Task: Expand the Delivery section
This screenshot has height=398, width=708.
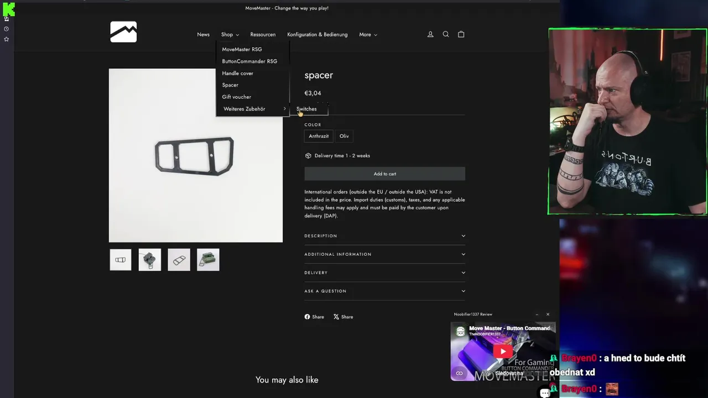Action: click(384, 273)
